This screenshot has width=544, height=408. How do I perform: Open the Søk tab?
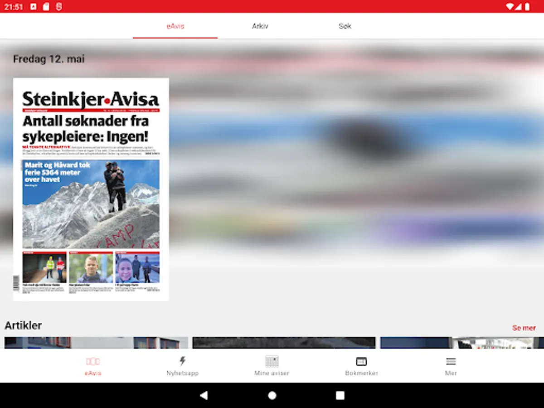point(345,26)
